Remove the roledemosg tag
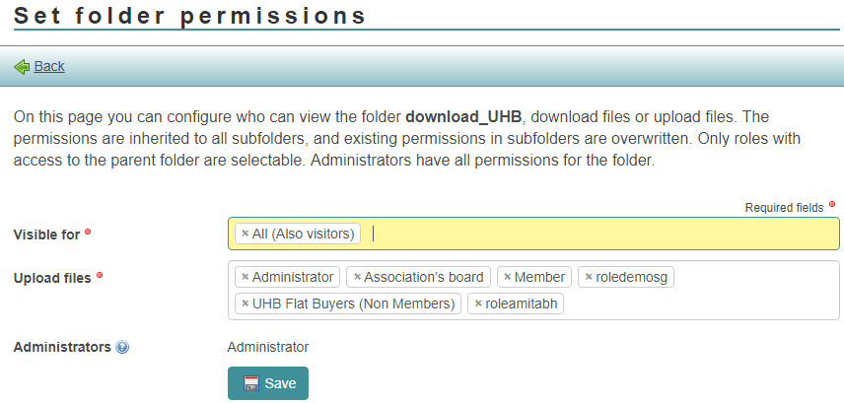 point(589,277)
